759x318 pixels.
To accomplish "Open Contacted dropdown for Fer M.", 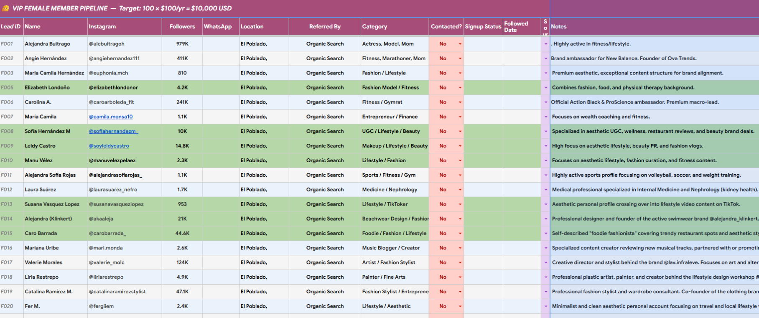I will pos(460,306).
